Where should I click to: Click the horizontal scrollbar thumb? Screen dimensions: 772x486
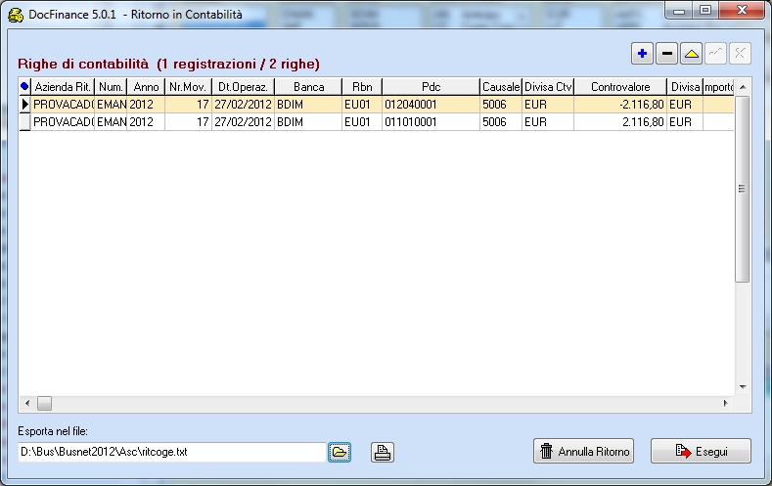[44, 403]
